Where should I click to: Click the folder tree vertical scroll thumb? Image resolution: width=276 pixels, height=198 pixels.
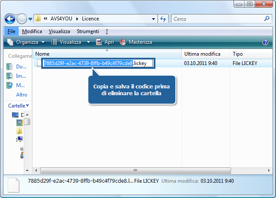pyautogui.click(x=27, y=122)
